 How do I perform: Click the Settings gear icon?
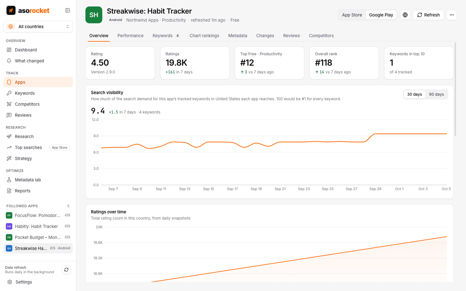coord(10,282)
